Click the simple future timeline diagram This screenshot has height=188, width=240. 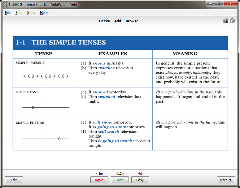[46, 139]
